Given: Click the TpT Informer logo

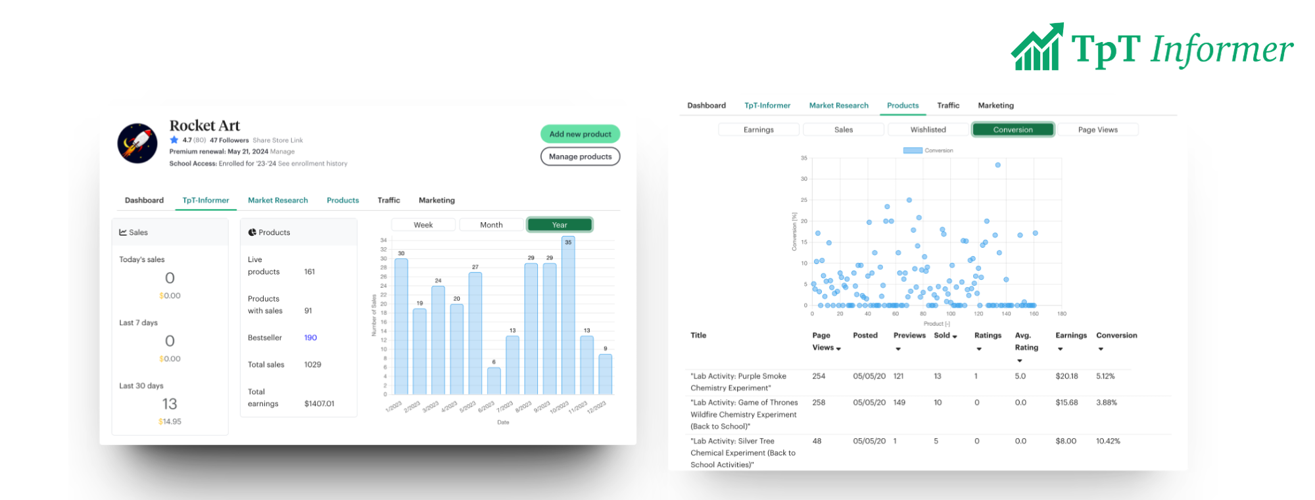Looking at the screenshot, I should [x=1152, y=47].
